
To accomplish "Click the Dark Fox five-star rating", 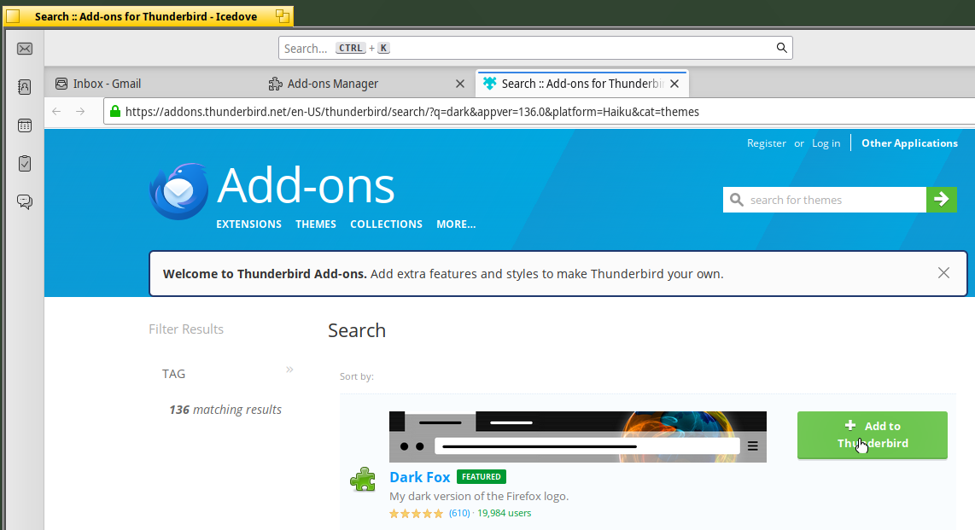I will point(416,513).
